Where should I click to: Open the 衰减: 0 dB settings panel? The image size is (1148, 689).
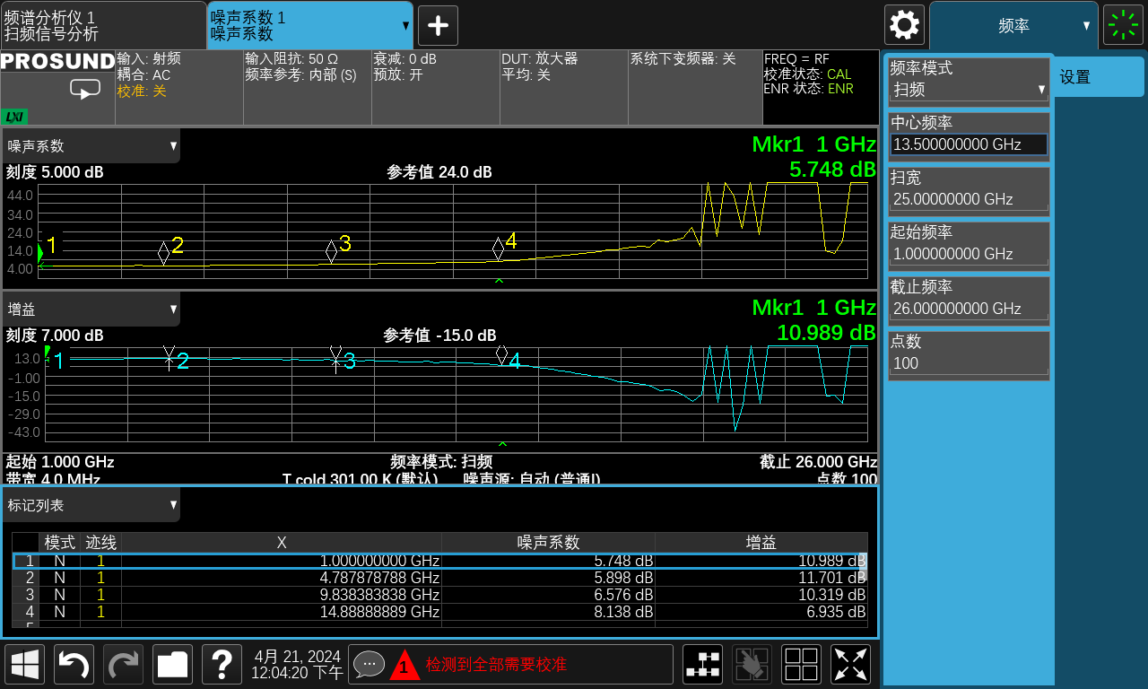pos(436,87)
